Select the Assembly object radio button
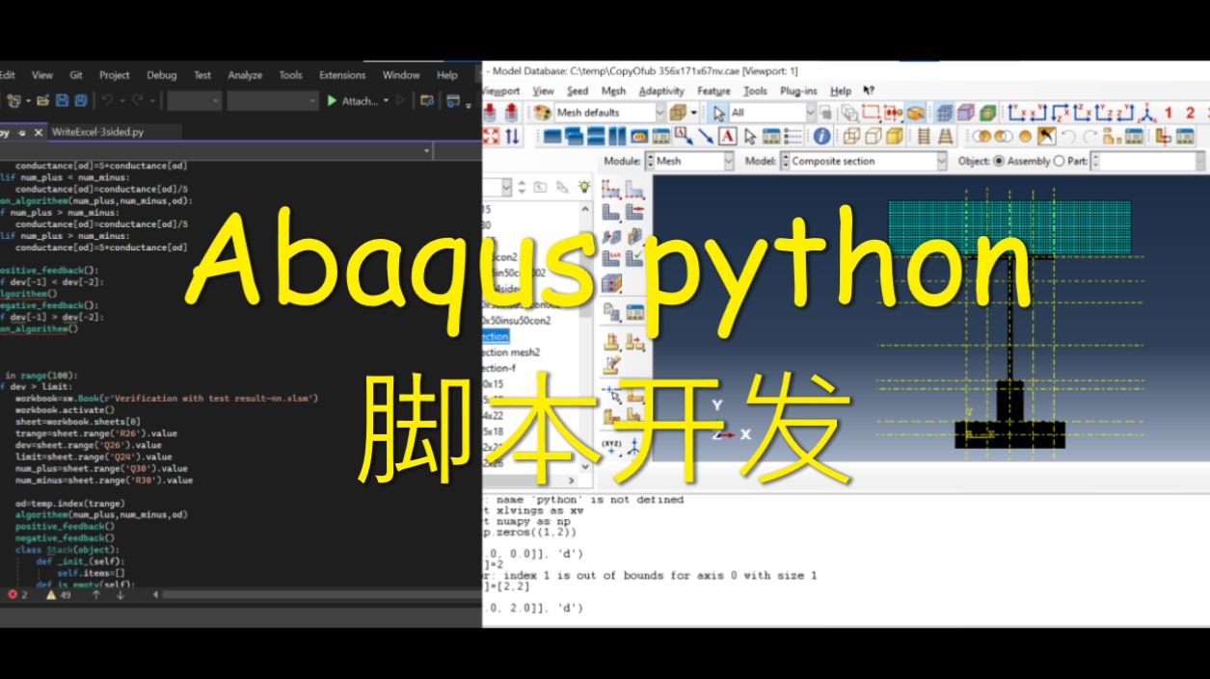Viewport: 1210px width, 679px height. [x=999, y=161]
